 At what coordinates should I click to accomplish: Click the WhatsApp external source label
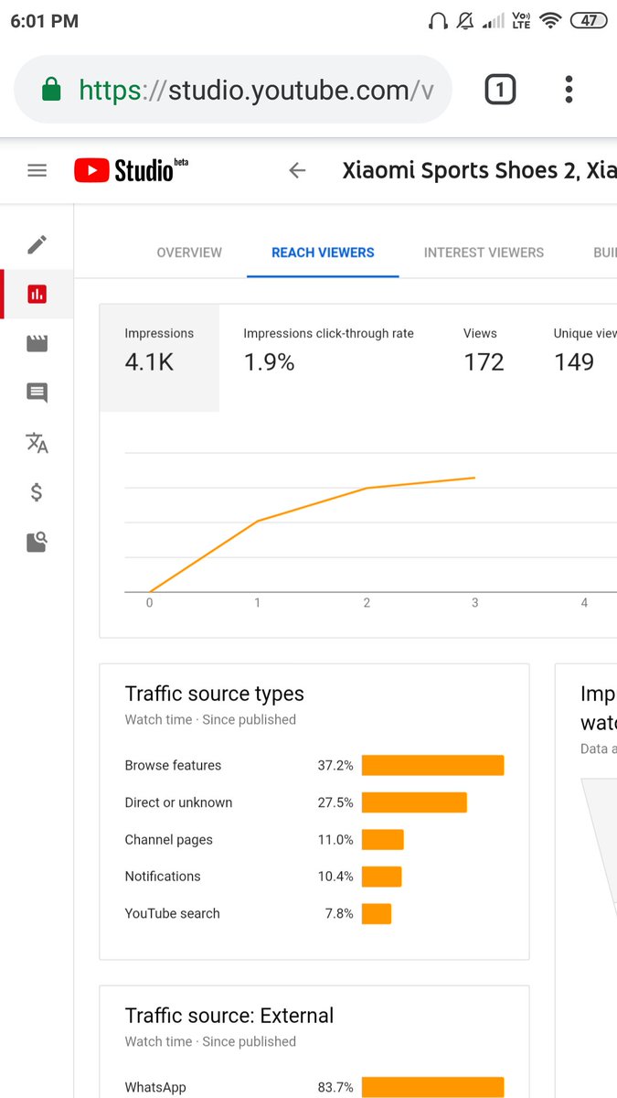point(155,1087)
